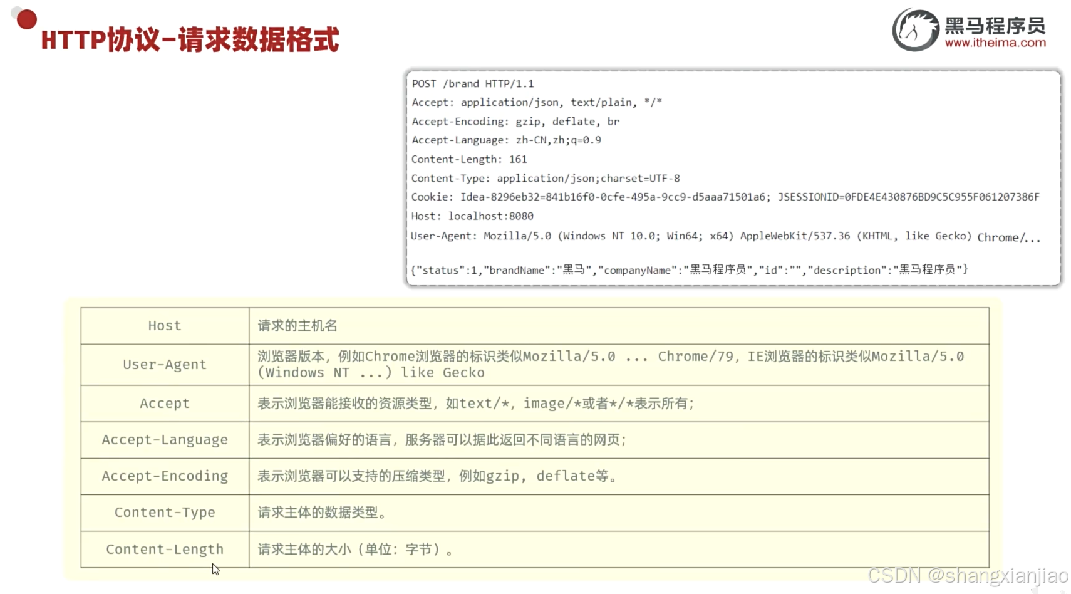This screenshot has height=594, width=1071.
Task: Click the 'Accept-Language' table cell
Action: point(165,440)
